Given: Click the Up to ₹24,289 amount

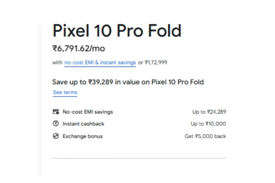Looking at the screenshot, I should 209,112.
